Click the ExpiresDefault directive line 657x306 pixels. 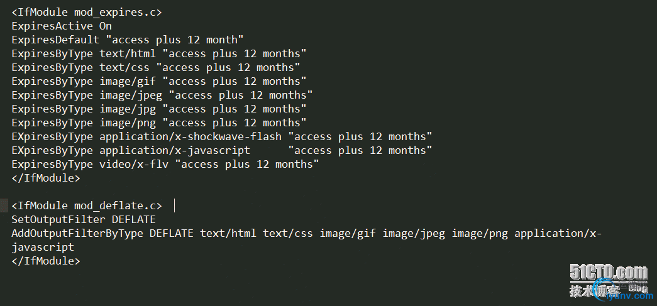point(128,40)
